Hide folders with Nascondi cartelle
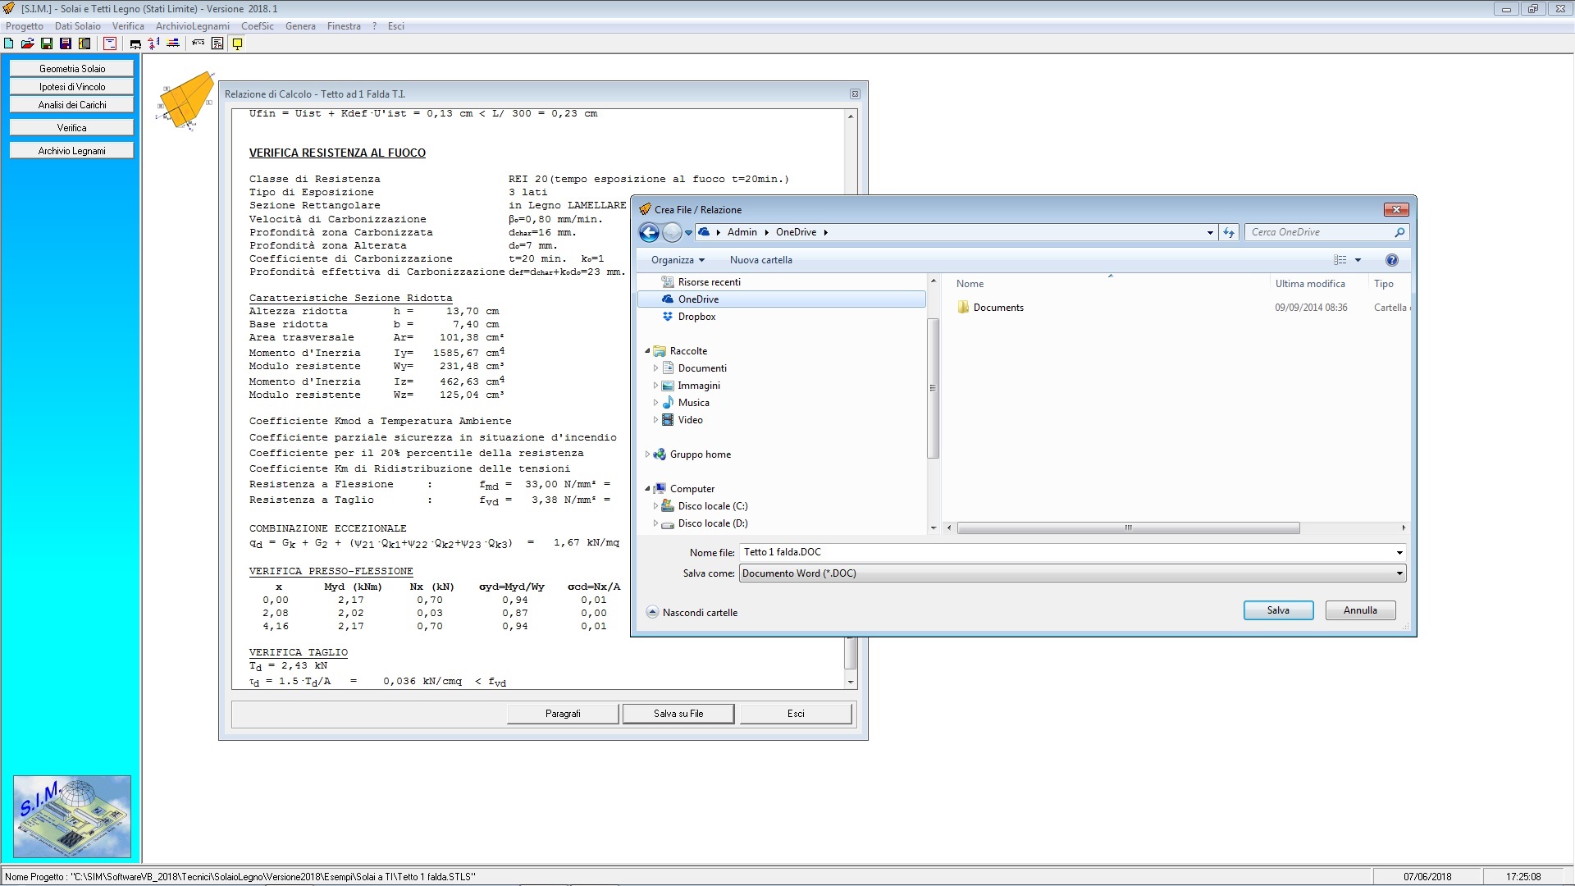The width and height of the screenshot is (1575, 886). click(692, 613)
